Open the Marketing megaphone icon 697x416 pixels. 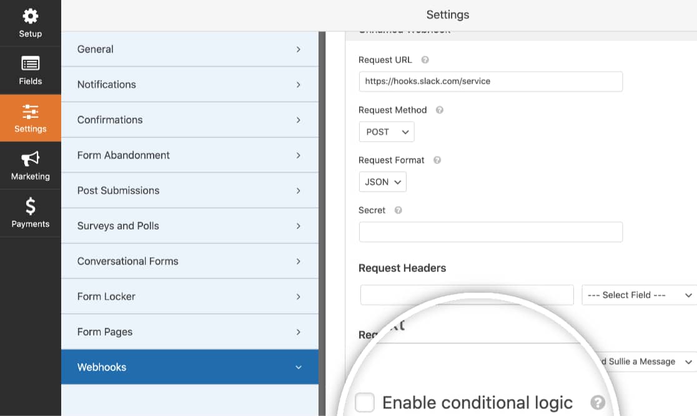pos(30,158)
